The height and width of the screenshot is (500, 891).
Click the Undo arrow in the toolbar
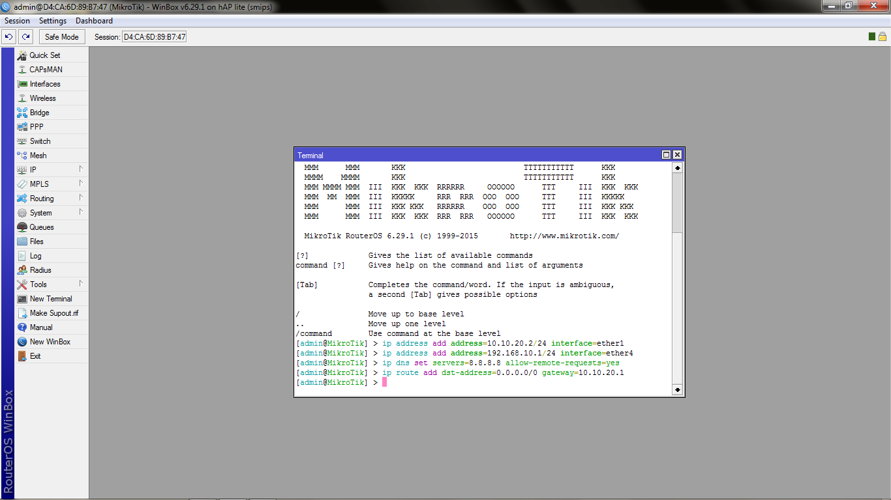[8, 36]
